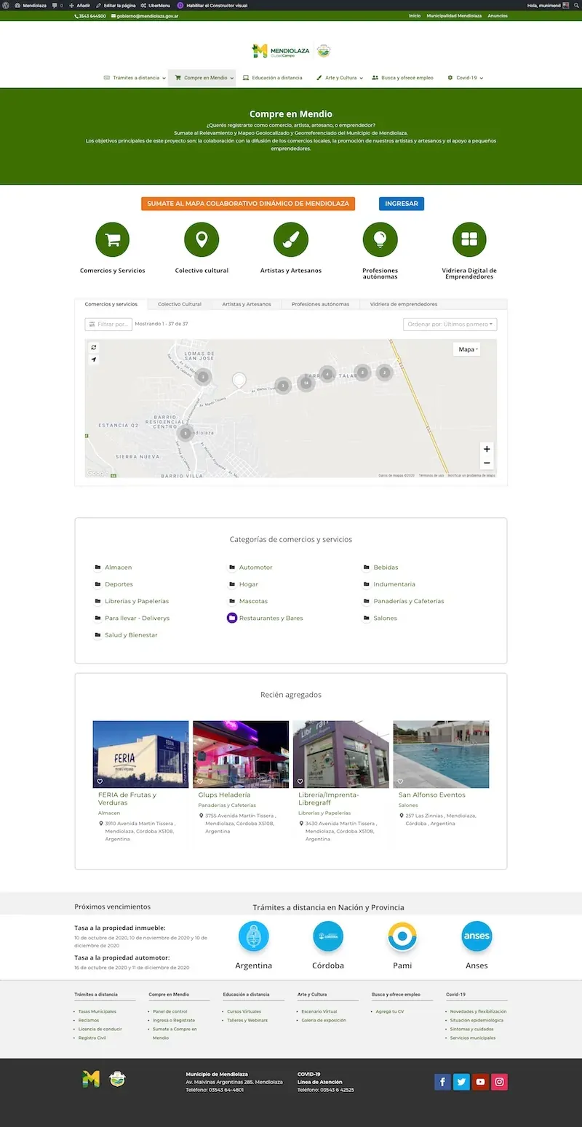Click the map locate-me arrow icon
Viewport: 582px width, 1127px height.
[94, 359]
